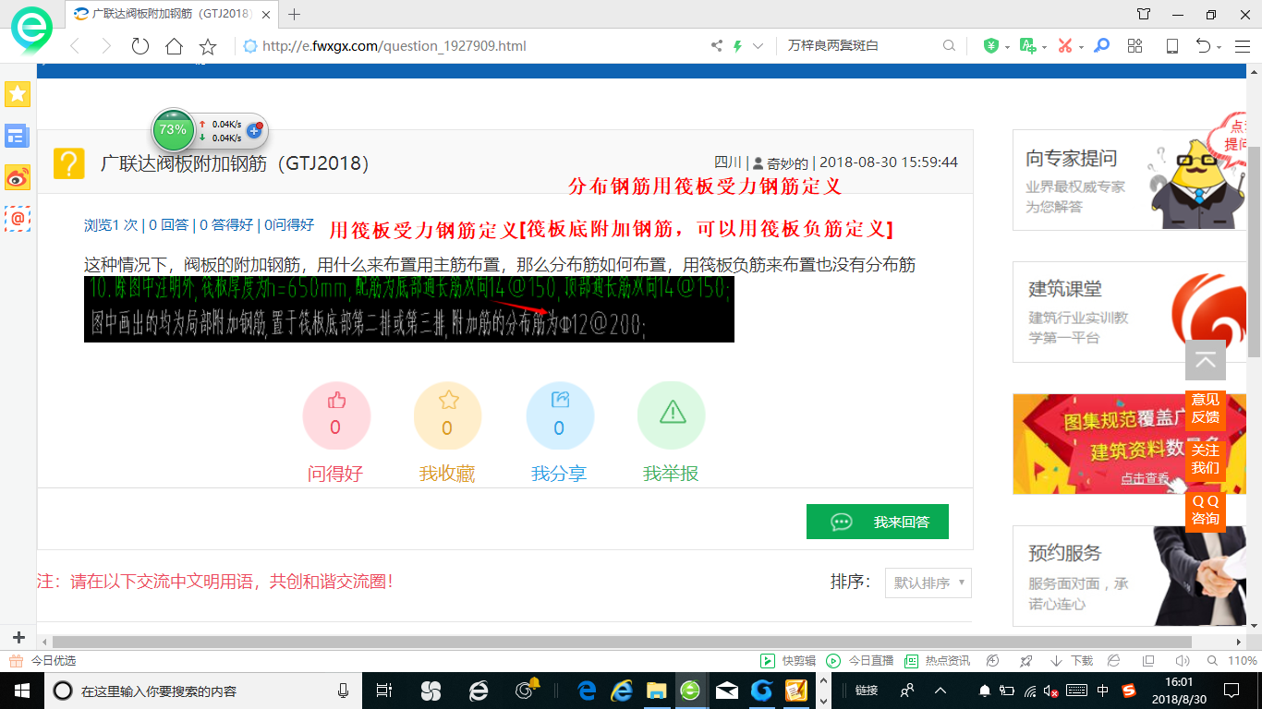
Task: Switch to mobile view icon
Action: pos(1171,46)
